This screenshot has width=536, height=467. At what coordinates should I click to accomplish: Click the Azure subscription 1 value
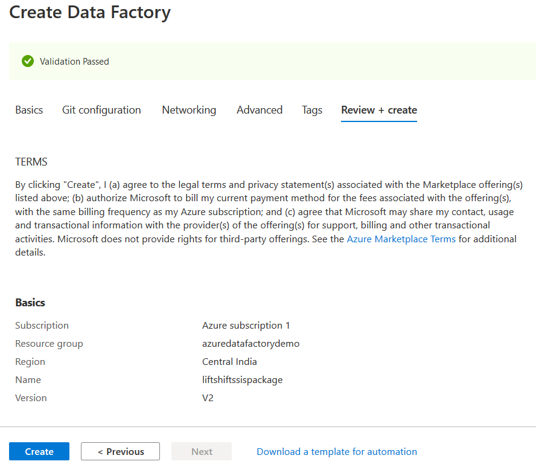coord(246,326)
